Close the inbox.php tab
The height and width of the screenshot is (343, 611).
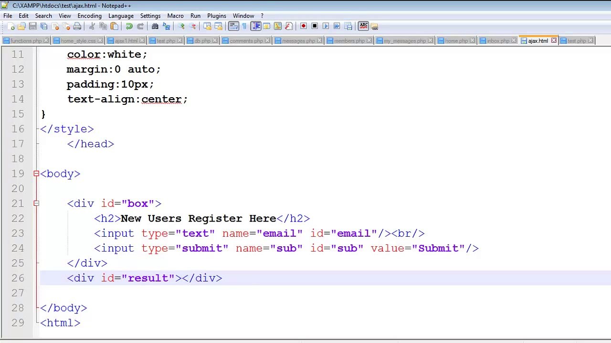514,41
